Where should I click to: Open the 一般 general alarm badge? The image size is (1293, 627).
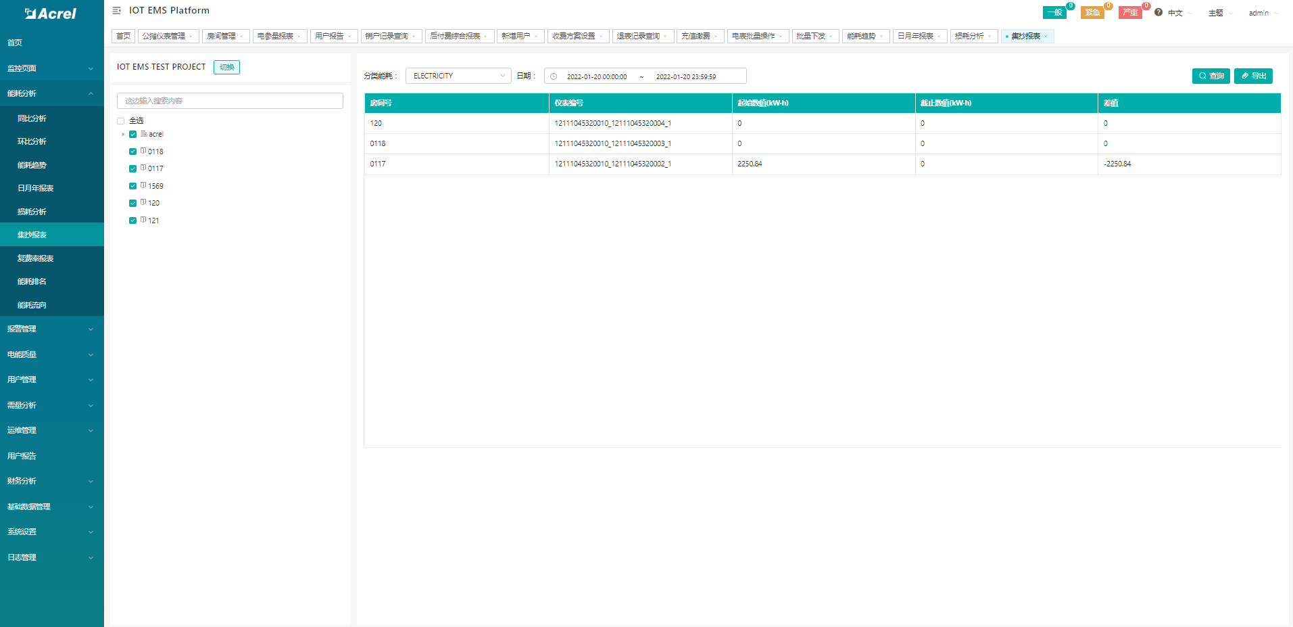click(x=1054, y=12)
